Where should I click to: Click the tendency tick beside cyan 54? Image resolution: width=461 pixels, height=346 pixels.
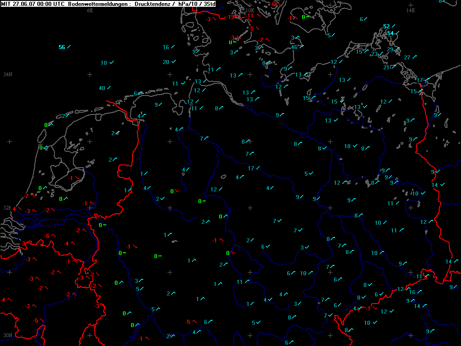[398, 33]
